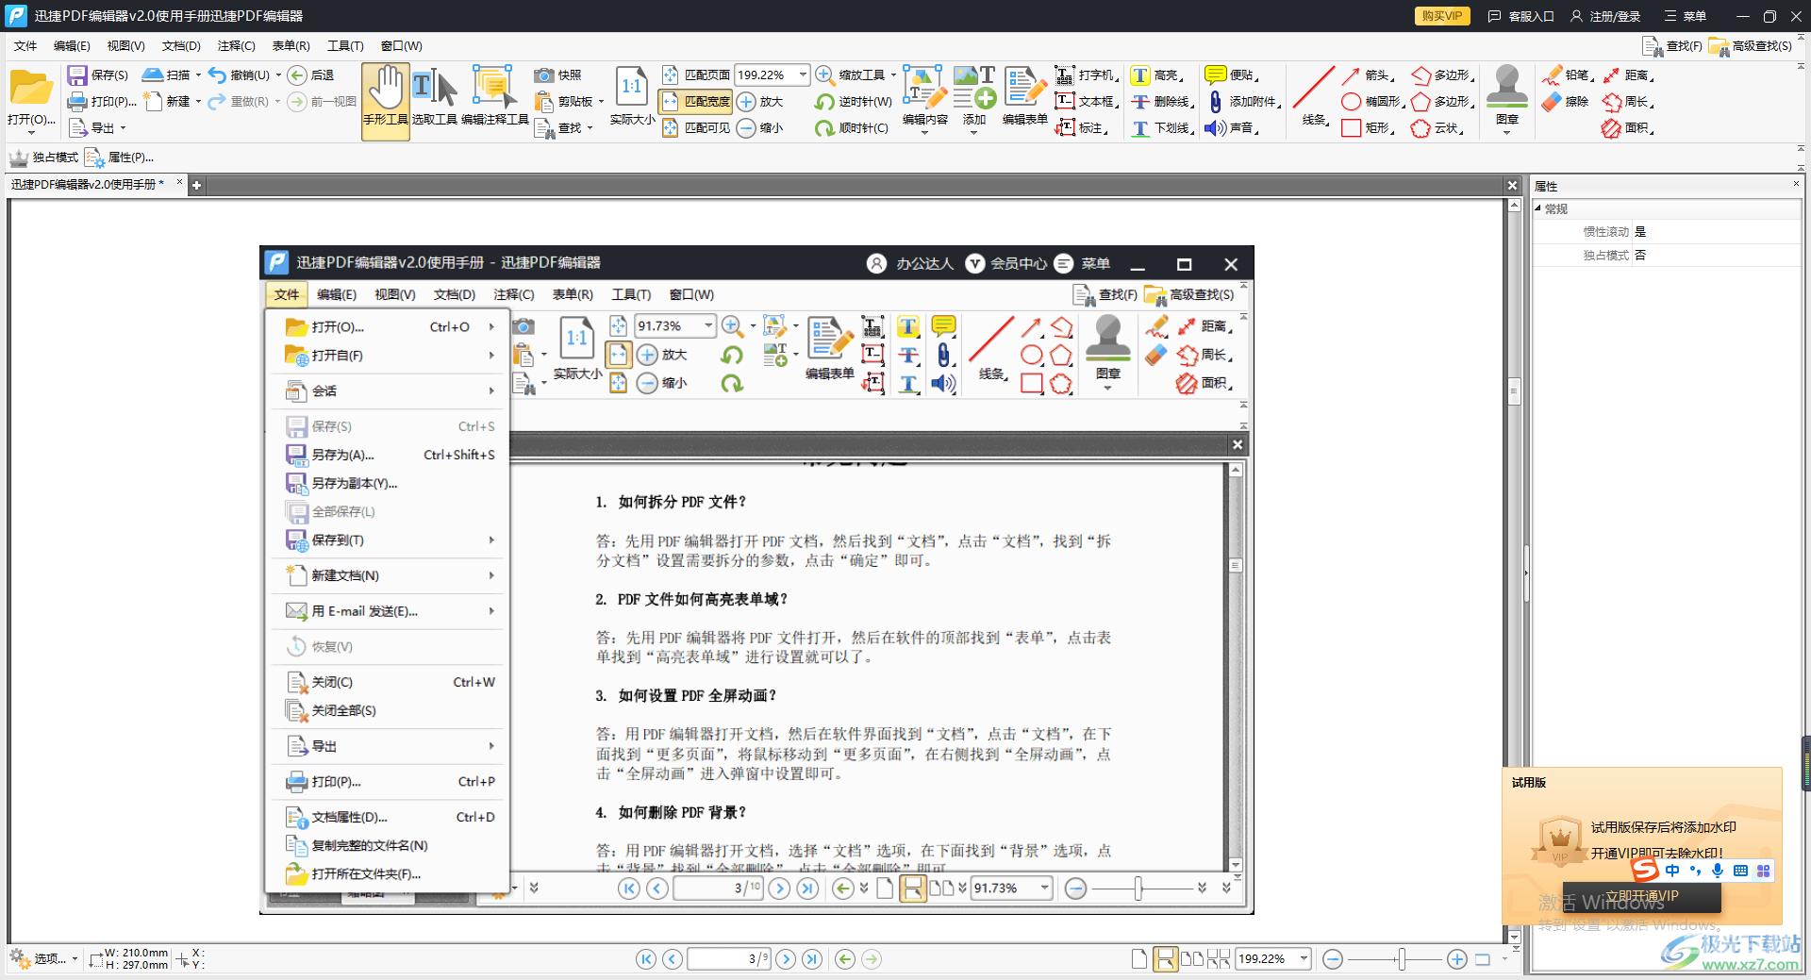
Task: Click the 购买VIP button in title bar
Action: pyautogui.click(x=1442, y=16)
